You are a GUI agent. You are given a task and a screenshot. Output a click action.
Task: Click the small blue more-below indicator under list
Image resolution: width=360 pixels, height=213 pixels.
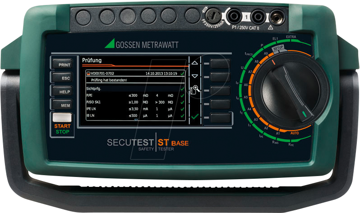[x=136, y=120]
